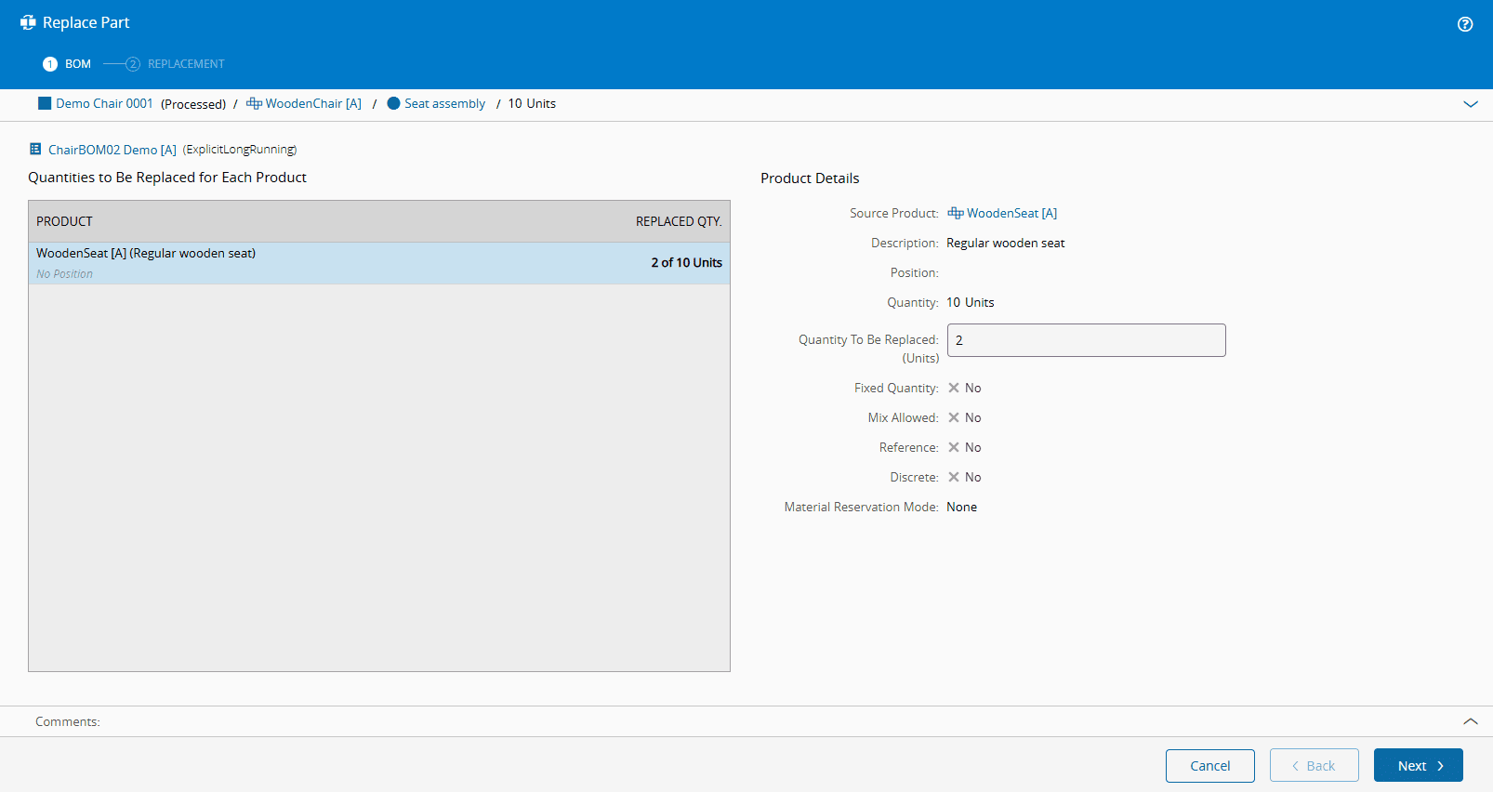This screenshot has width=1493, height=792.
Task: Click the Replace Part title icon
Action: click(28, 22)
